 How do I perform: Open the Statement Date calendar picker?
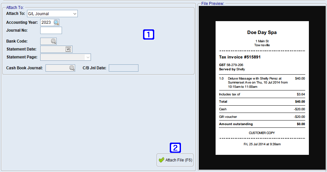click(x=68, y=49)
